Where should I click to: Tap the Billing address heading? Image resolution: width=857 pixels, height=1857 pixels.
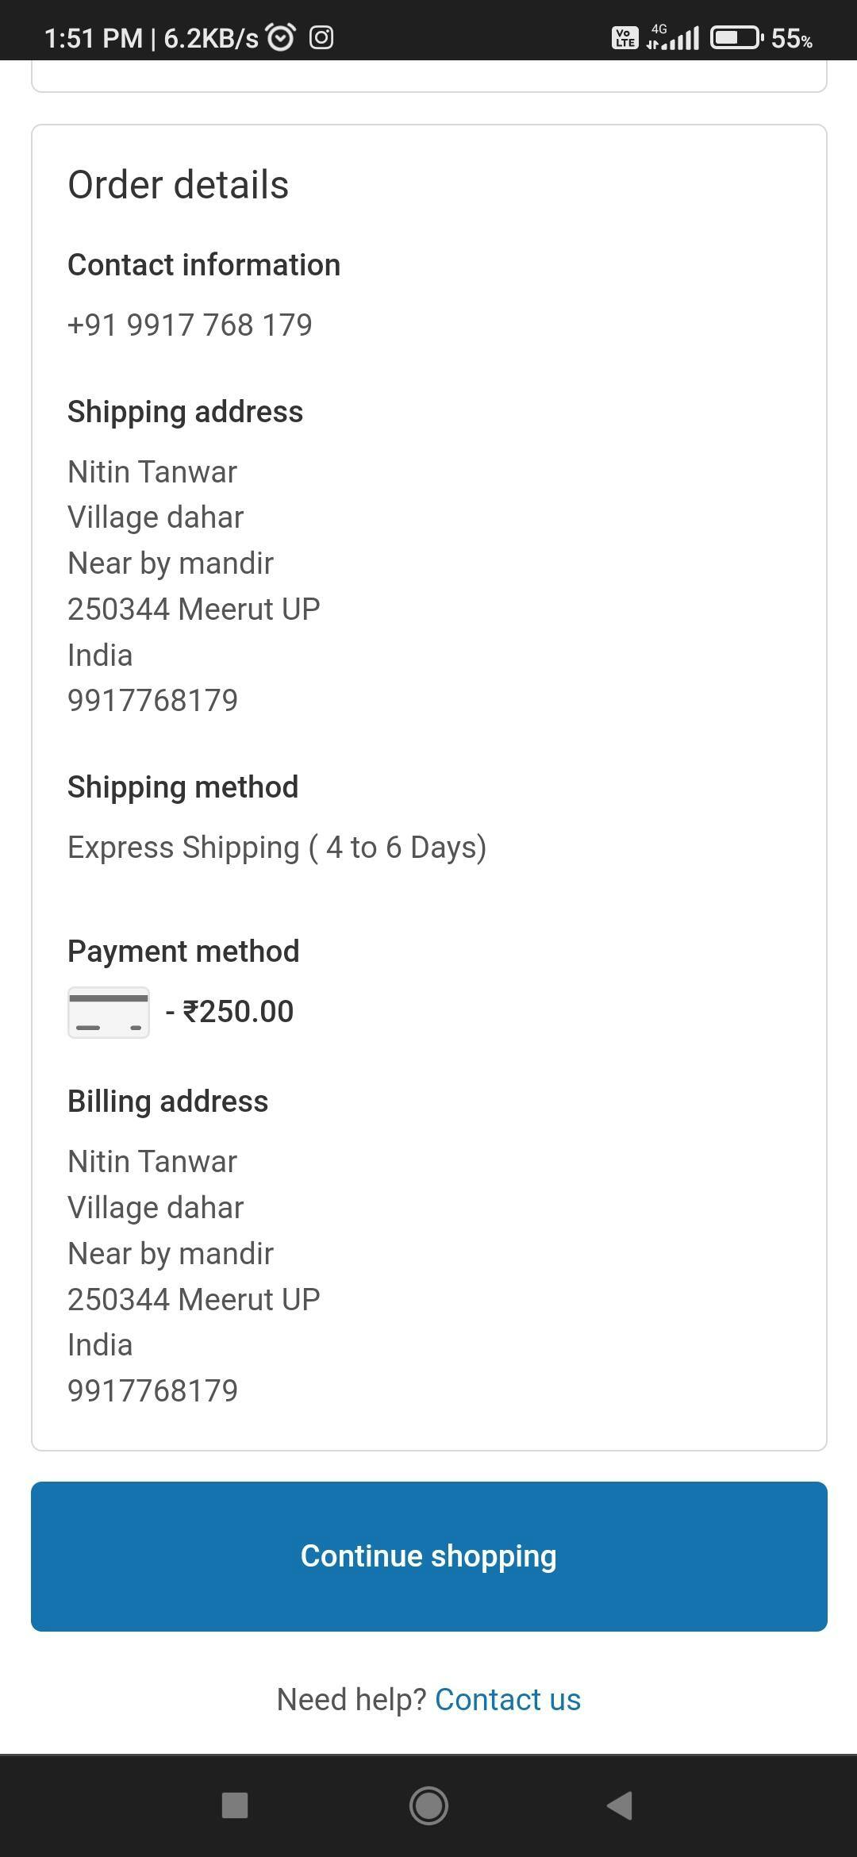(167, 1102)
